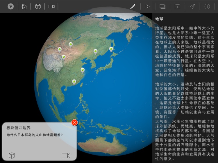Select the westernmost map pin in northwest China

(x=60, y=50)
